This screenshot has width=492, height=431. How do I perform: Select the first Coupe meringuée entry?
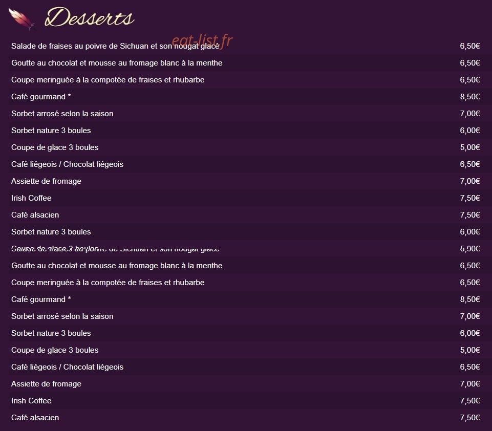click(x=108, y=80)
